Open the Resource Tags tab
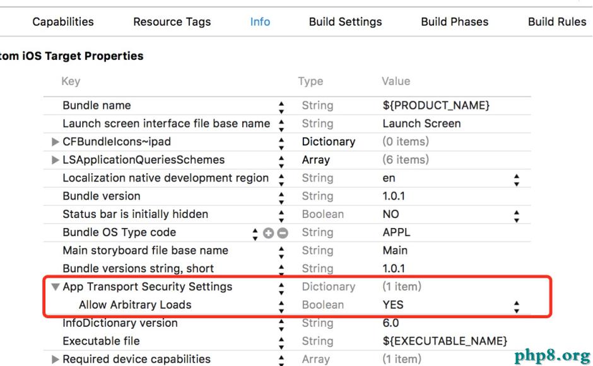The width and height of the screenshot is (593, 366). (x=172, y=21)
